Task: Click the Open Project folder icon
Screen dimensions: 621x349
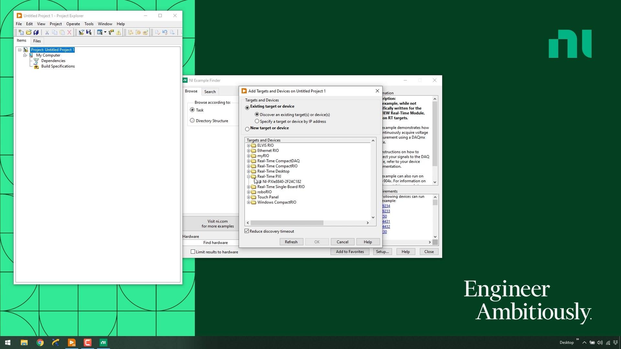Action: tap(29, 32)
